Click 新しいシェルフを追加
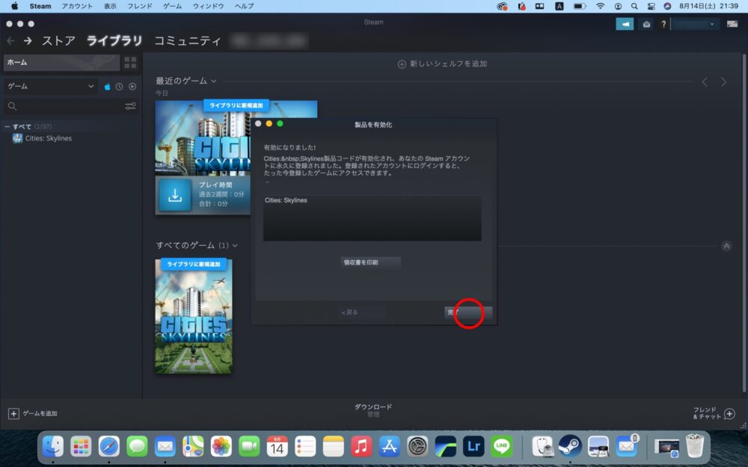The width and height of the screenshot is (748, 467). (442, 64)
